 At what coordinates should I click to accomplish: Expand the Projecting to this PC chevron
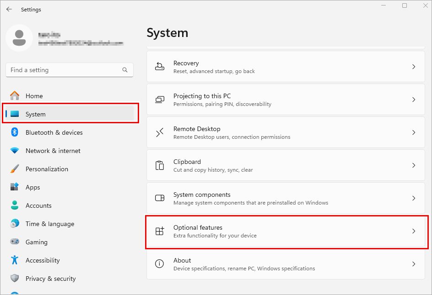[x=414, y=99]
